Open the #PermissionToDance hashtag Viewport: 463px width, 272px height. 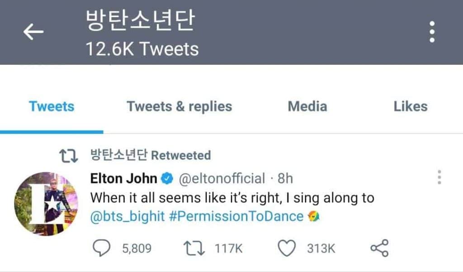tap(236, 216)
